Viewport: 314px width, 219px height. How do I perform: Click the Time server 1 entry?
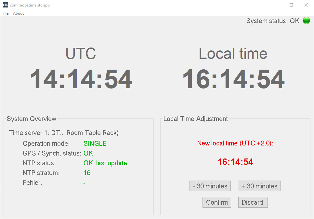point(64,133)
